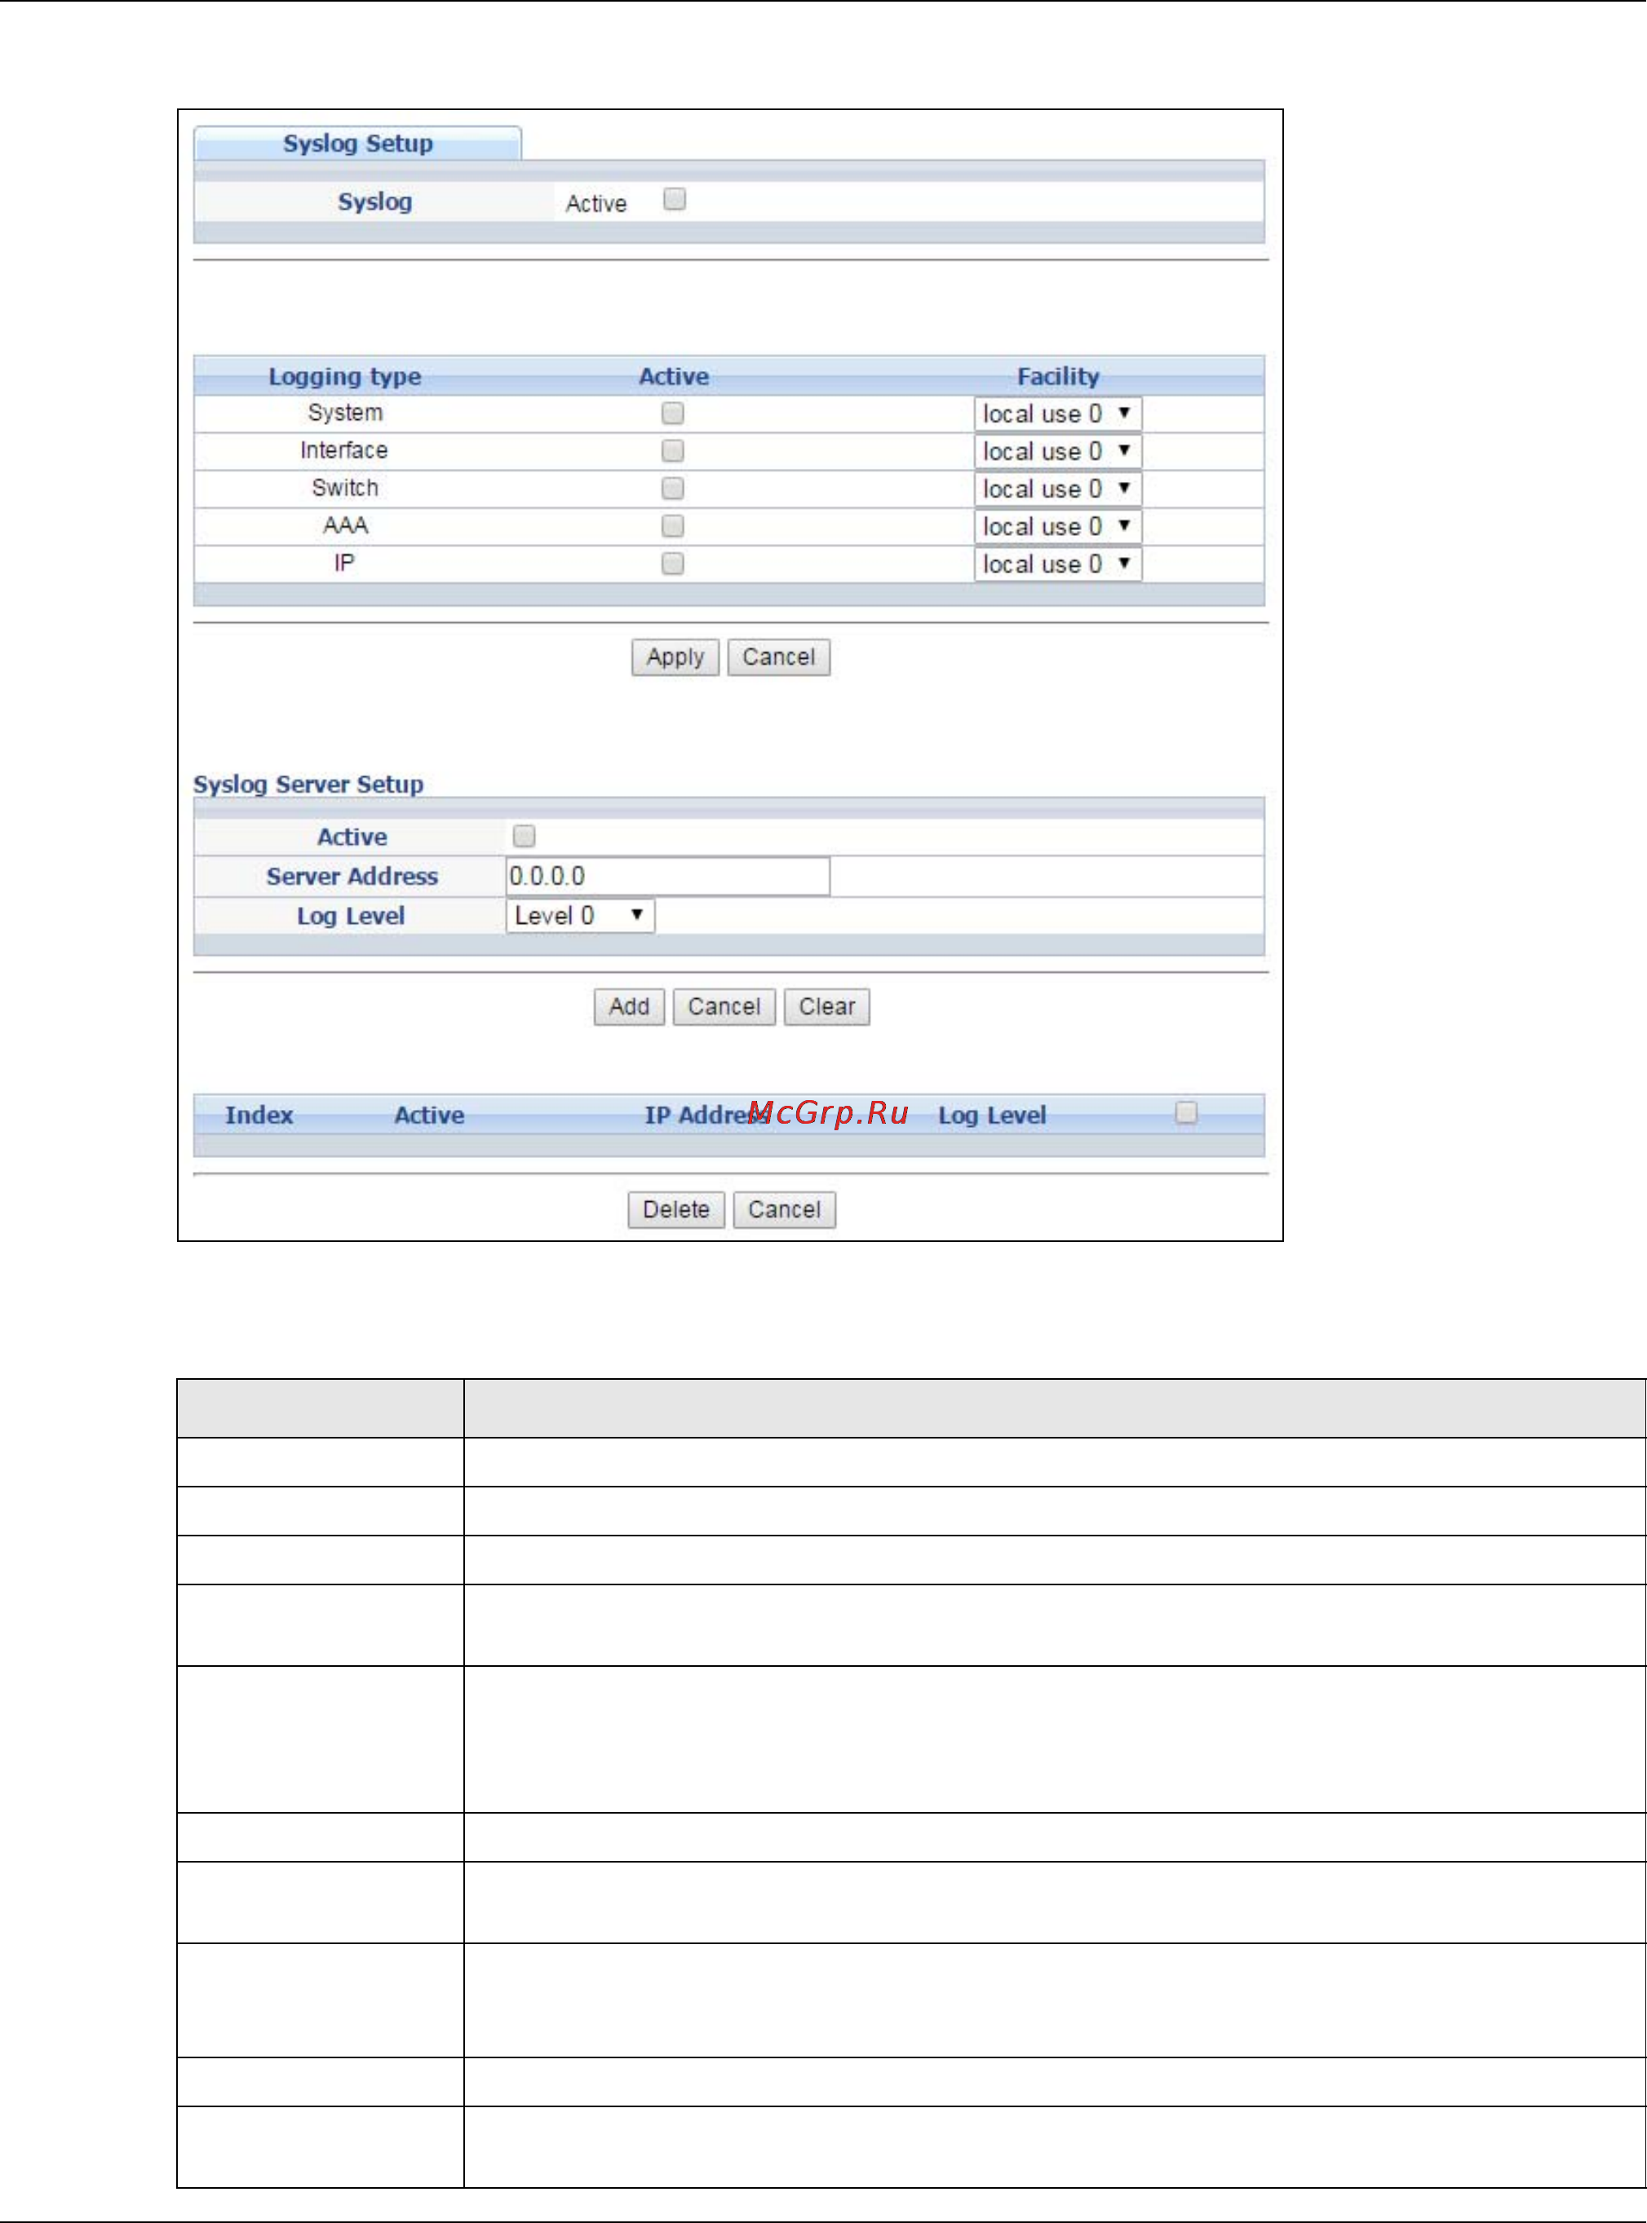Click the Interface logging type label
1647x2223 pixels.
(x=344, y=450)
